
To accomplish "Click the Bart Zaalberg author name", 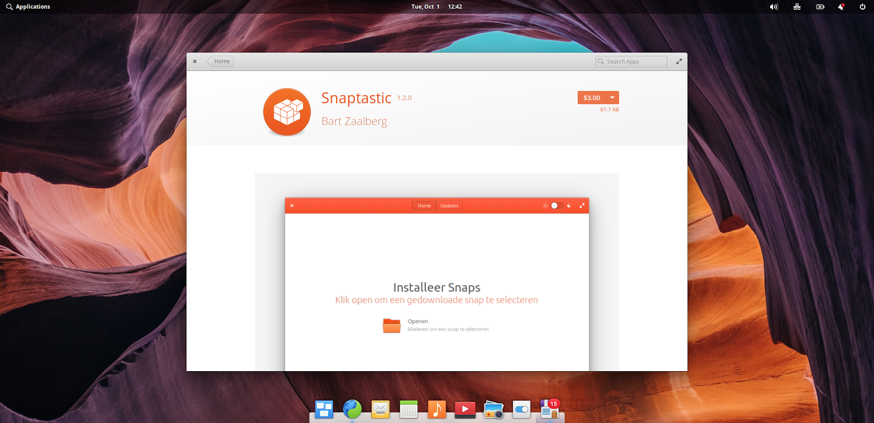I will pyautogui.click(x=354, y=121).
